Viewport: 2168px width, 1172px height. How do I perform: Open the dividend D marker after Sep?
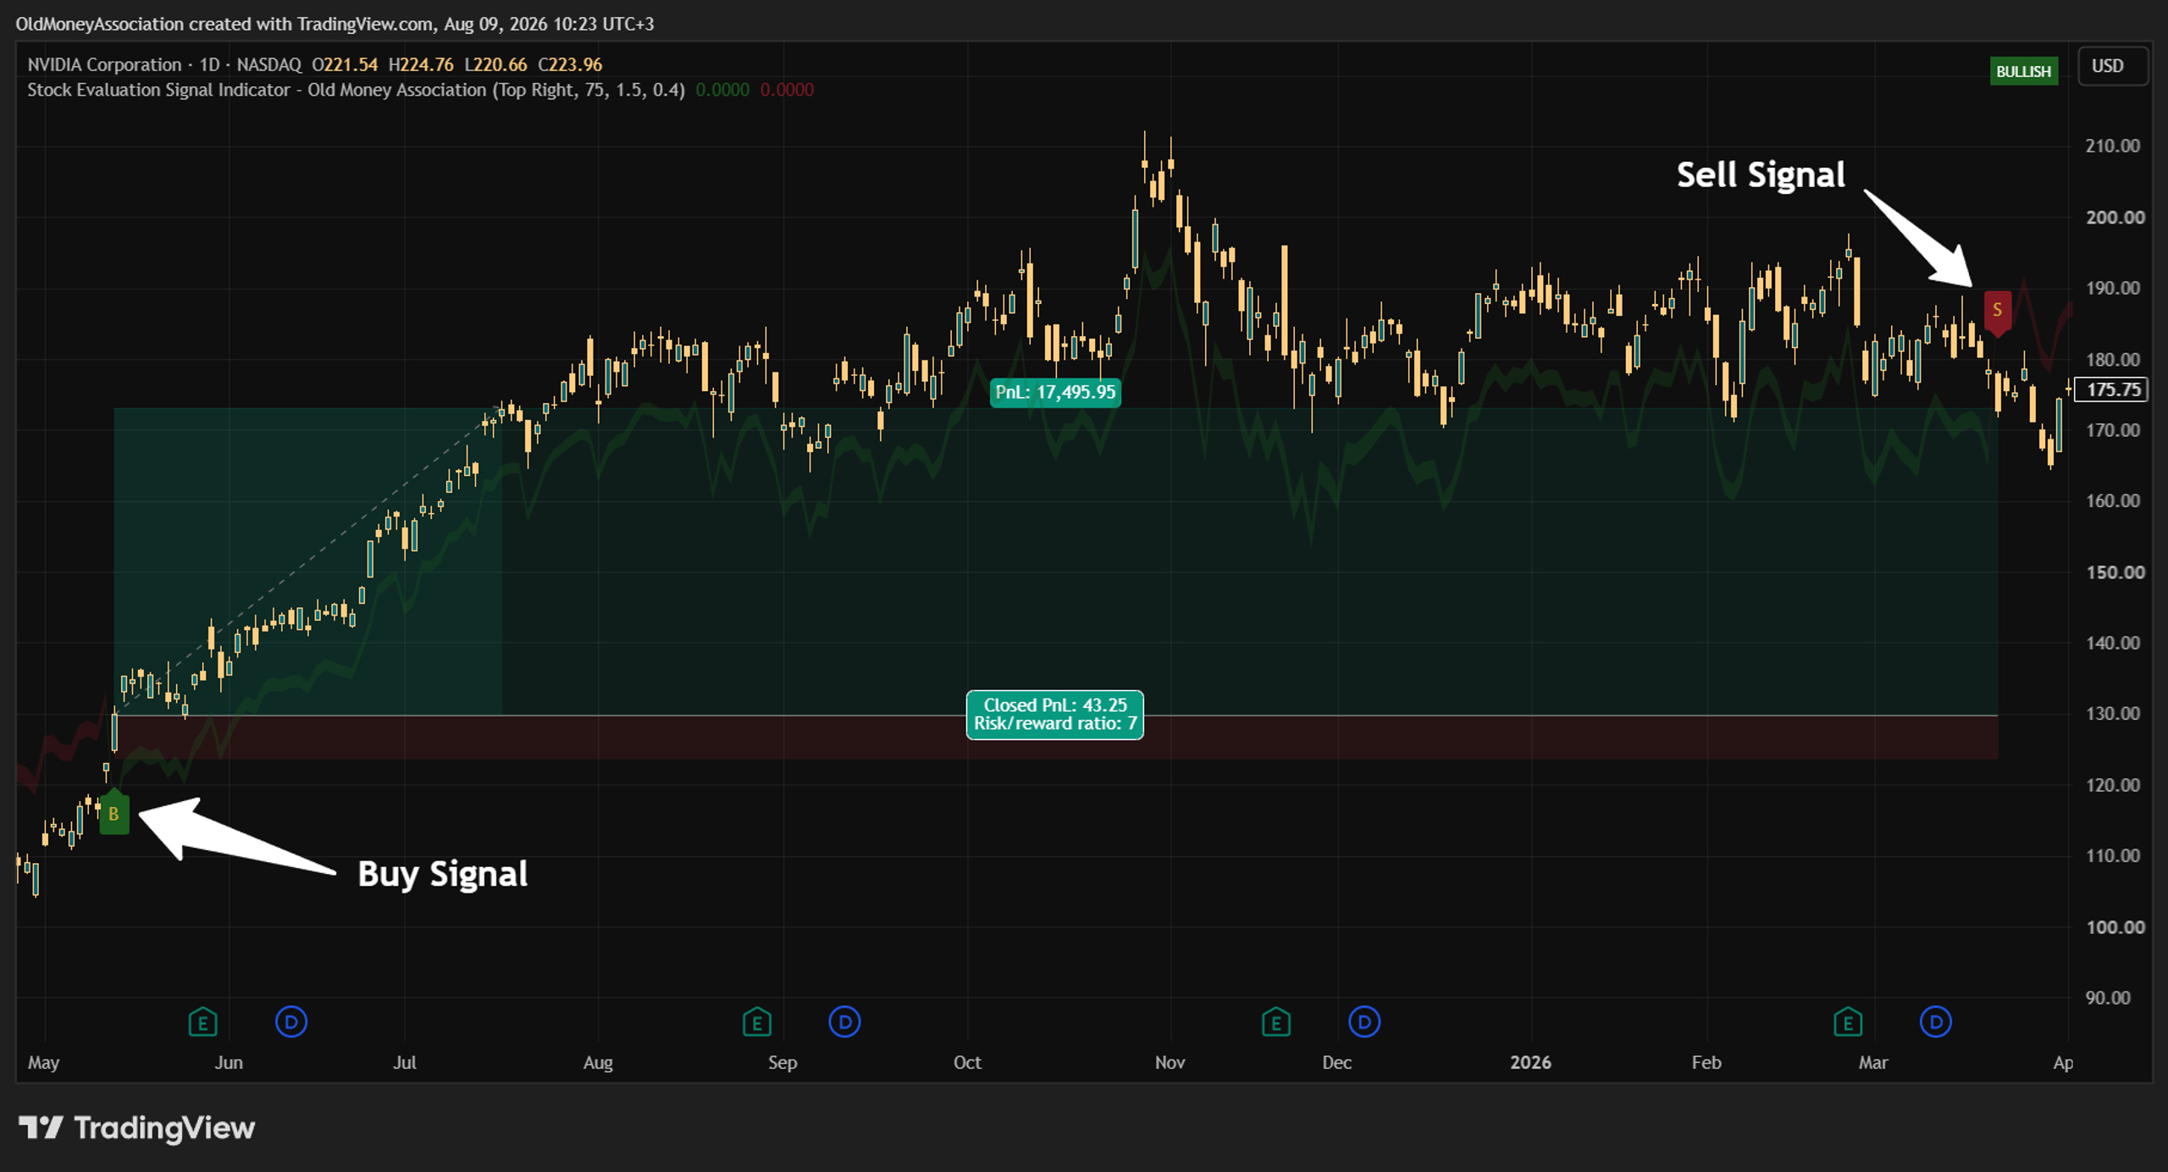pyautogui.click(x=844, y=1022)
